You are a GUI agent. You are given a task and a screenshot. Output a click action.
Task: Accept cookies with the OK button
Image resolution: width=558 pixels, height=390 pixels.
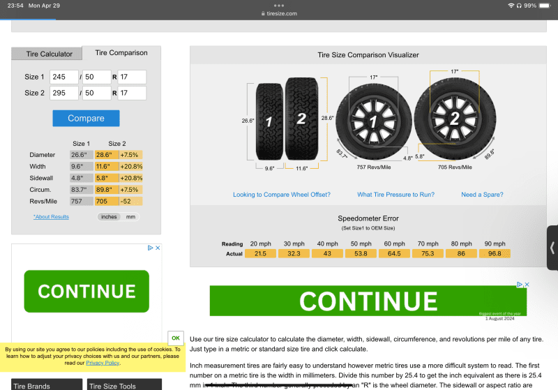pos(176,338)
